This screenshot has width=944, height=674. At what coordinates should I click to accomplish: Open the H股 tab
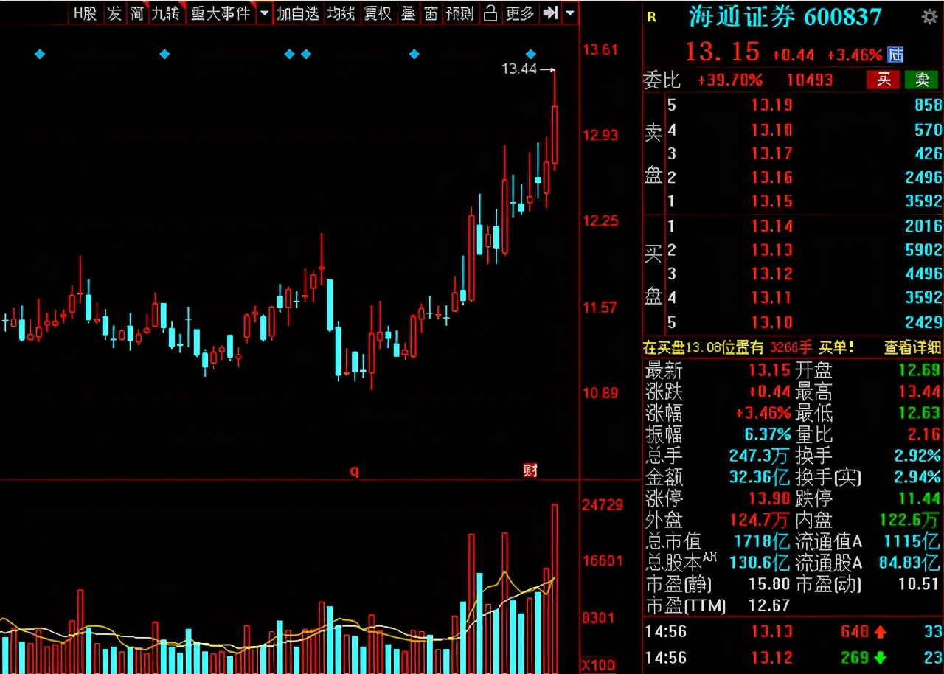[85, 14]
